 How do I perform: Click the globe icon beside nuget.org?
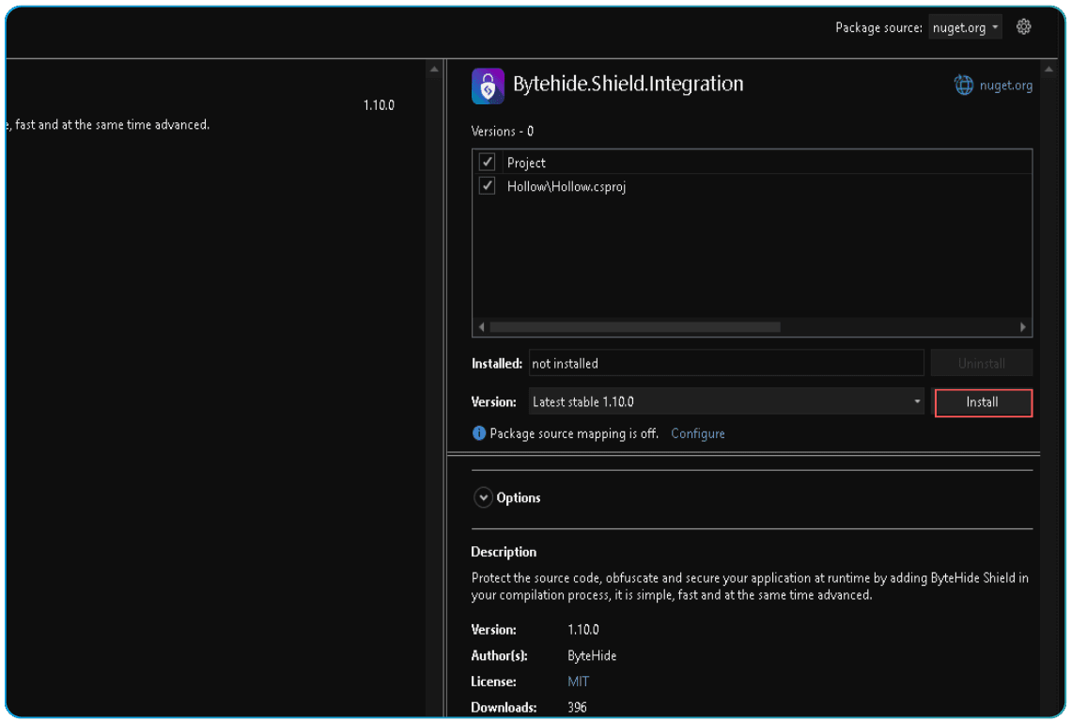click(963, 85)
